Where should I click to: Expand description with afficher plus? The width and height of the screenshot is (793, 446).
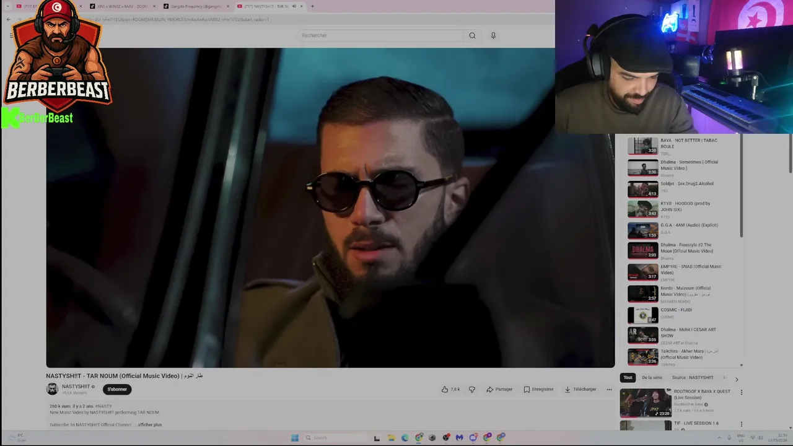tap(149, 425)
